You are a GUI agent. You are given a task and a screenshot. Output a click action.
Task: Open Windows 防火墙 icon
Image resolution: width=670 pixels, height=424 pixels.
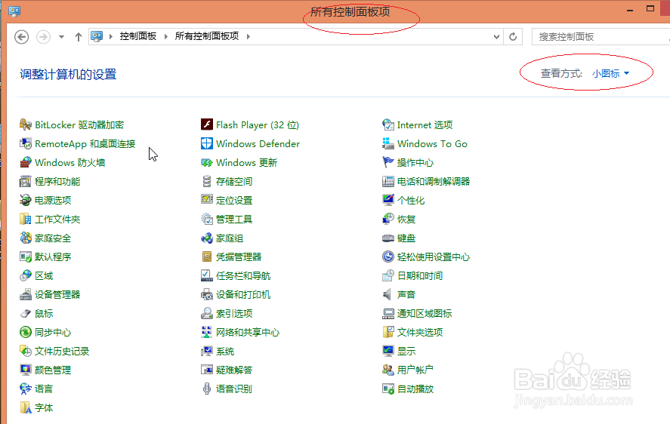pyautogui.click(x=26, y=162)
